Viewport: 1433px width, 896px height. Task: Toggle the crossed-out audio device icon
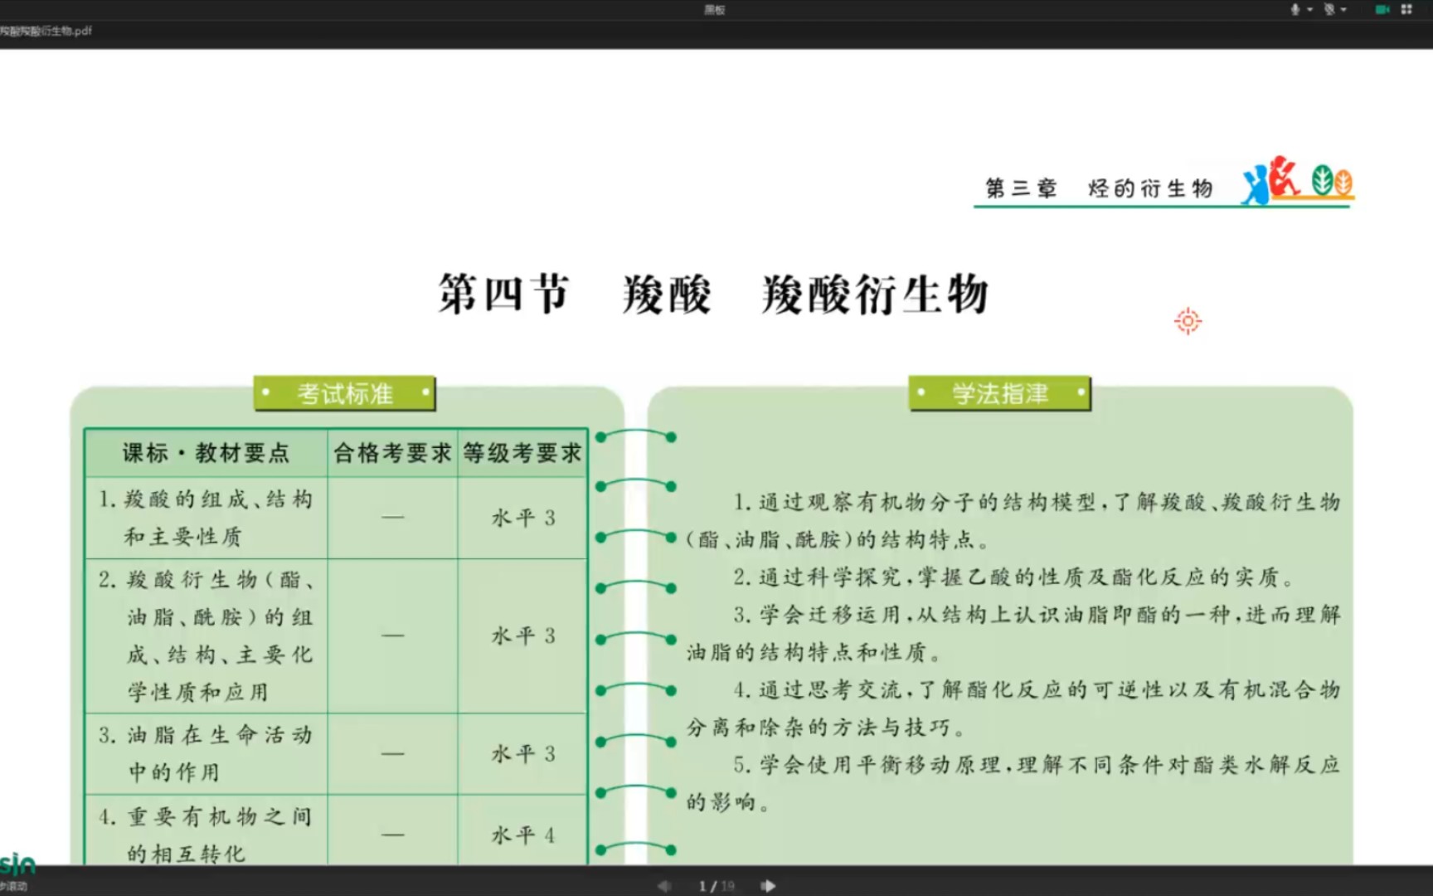(x=1329, y=9)
